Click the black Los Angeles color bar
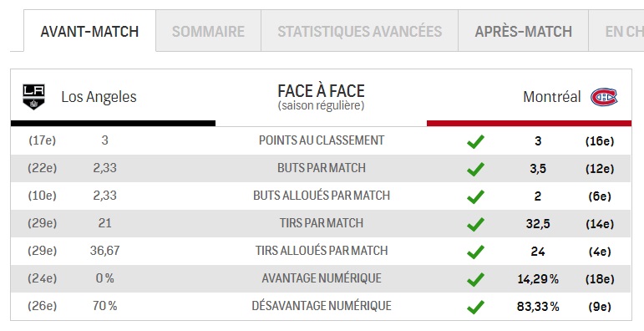 pos(113,124)
